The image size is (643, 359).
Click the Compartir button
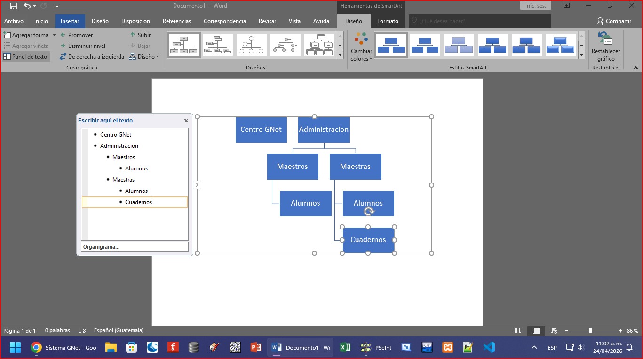(x=614, y=21)
